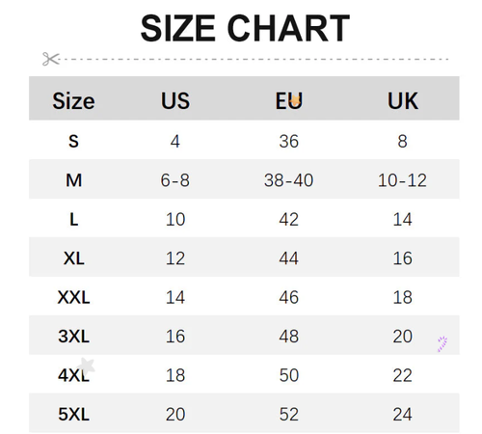Click the scissors icon

(51, 59)
